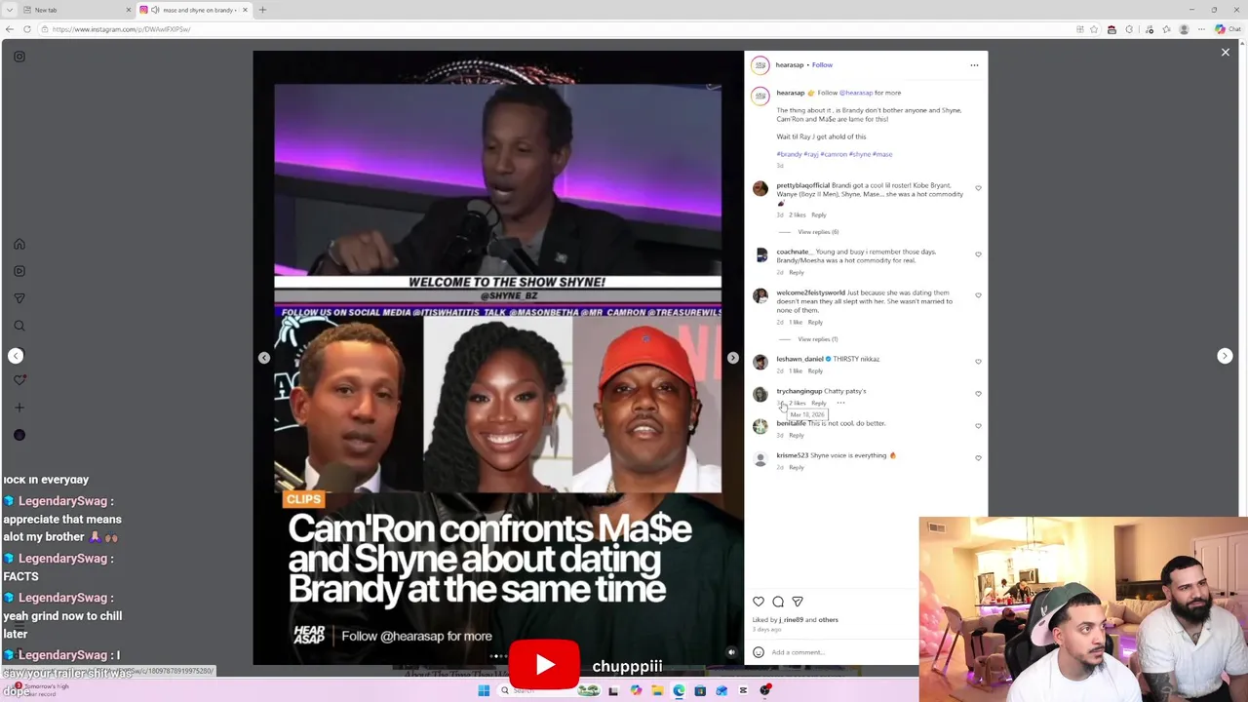This screenshot has width=1248, height=702.
Task: Open Messages paper-plane icon in sidebar
Action: point(19,298)
